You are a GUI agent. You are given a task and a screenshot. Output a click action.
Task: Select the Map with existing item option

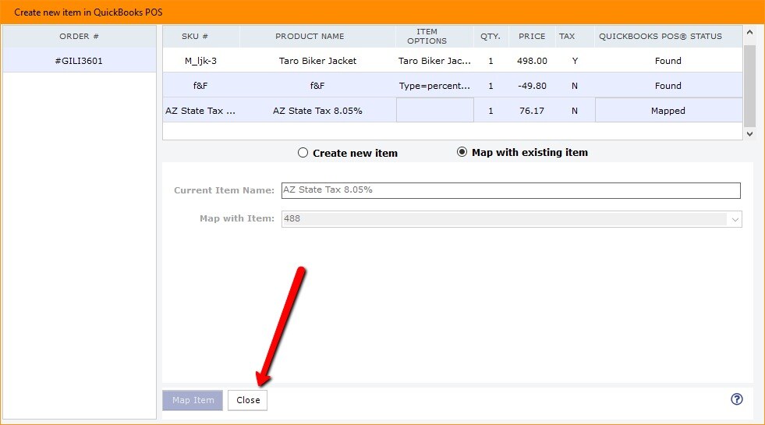(462, 152)
